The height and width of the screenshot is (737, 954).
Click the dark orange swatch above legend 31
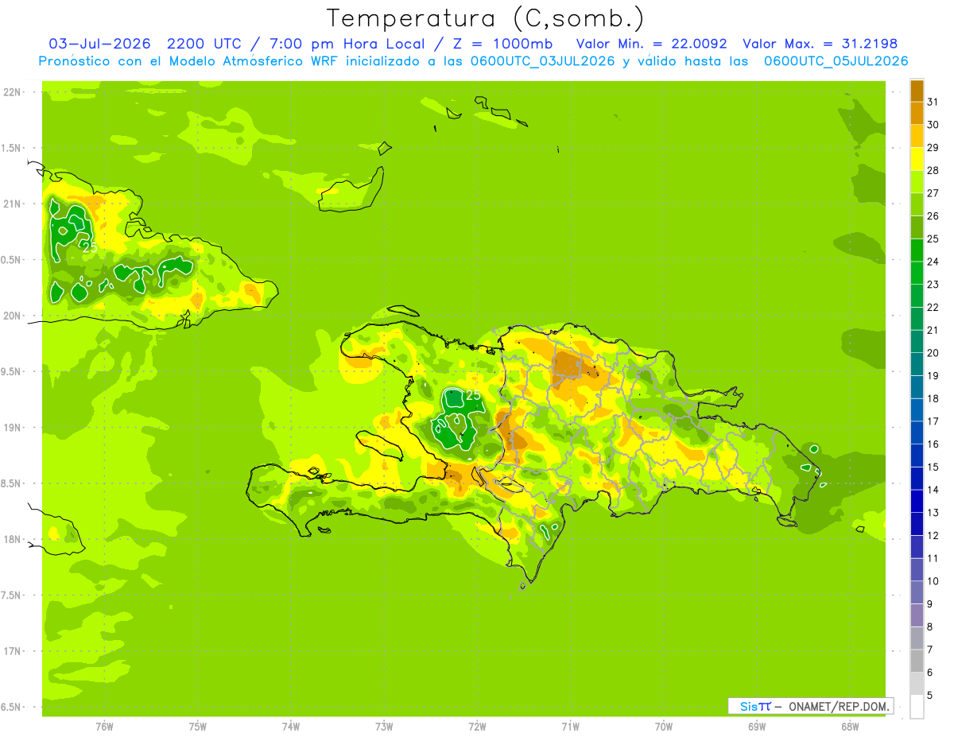tap(917, 91)
